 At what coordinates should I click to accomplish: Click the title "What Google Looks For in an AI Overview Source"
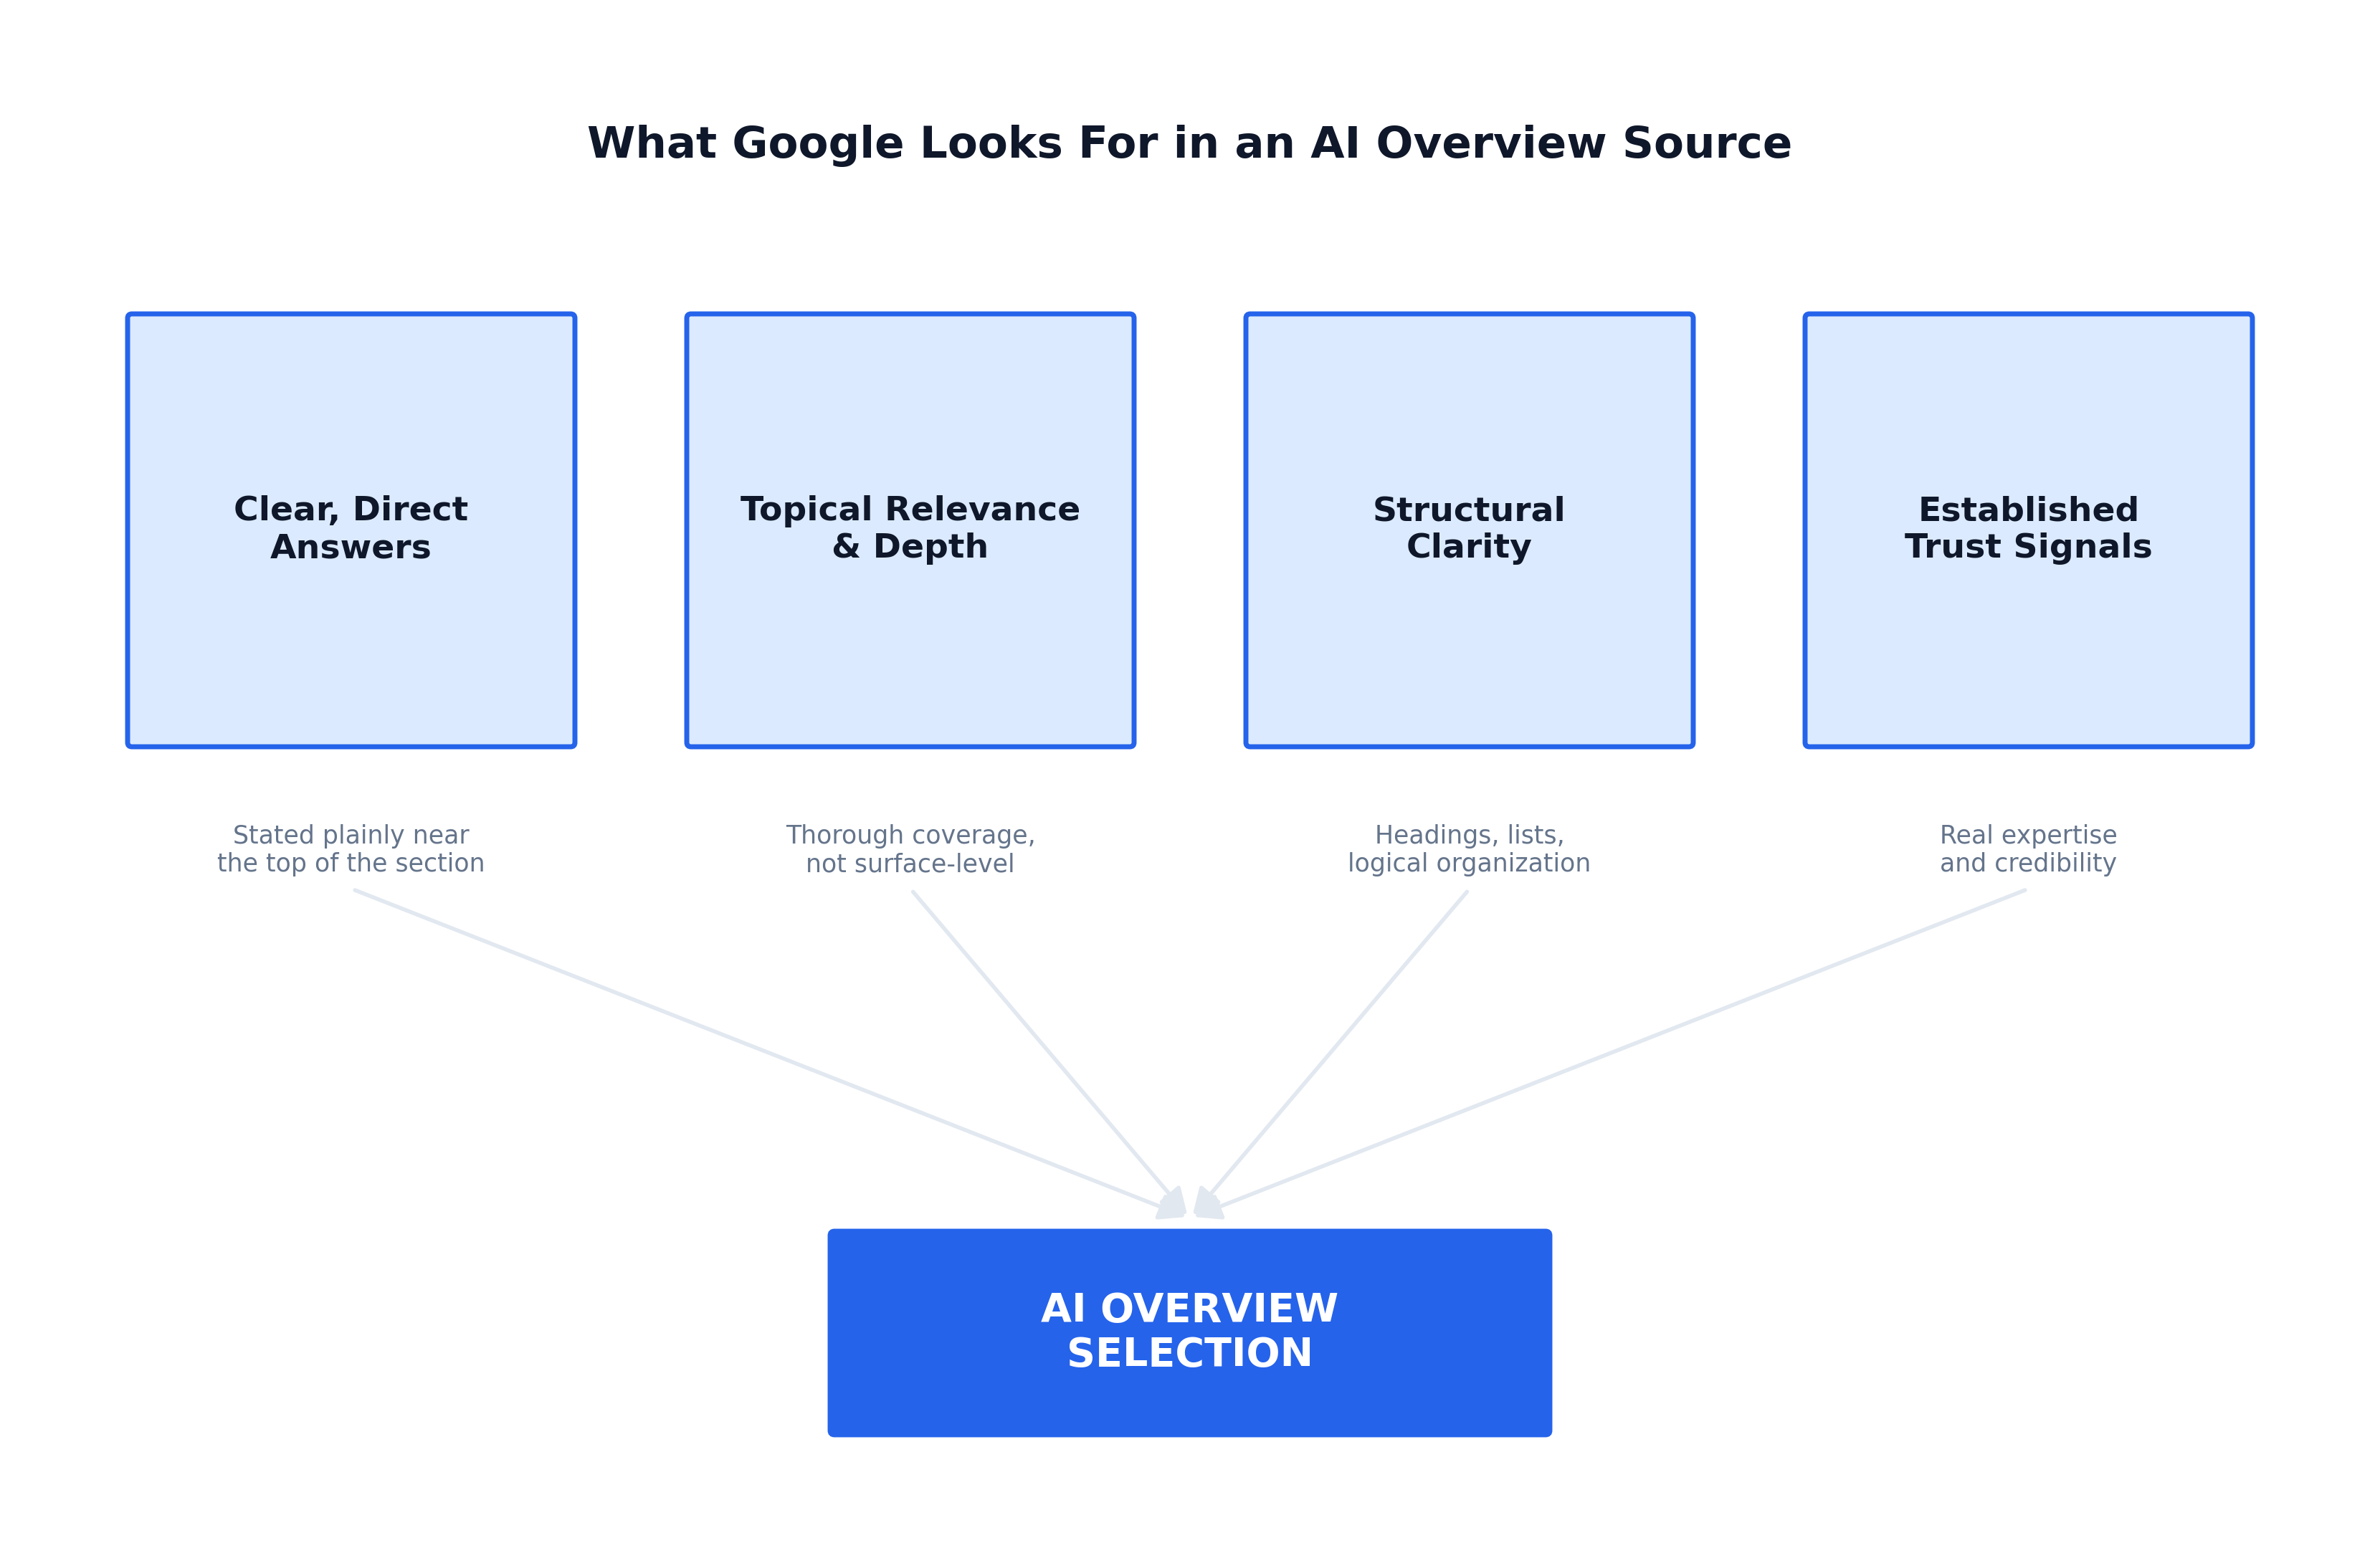coord(1189,143)
